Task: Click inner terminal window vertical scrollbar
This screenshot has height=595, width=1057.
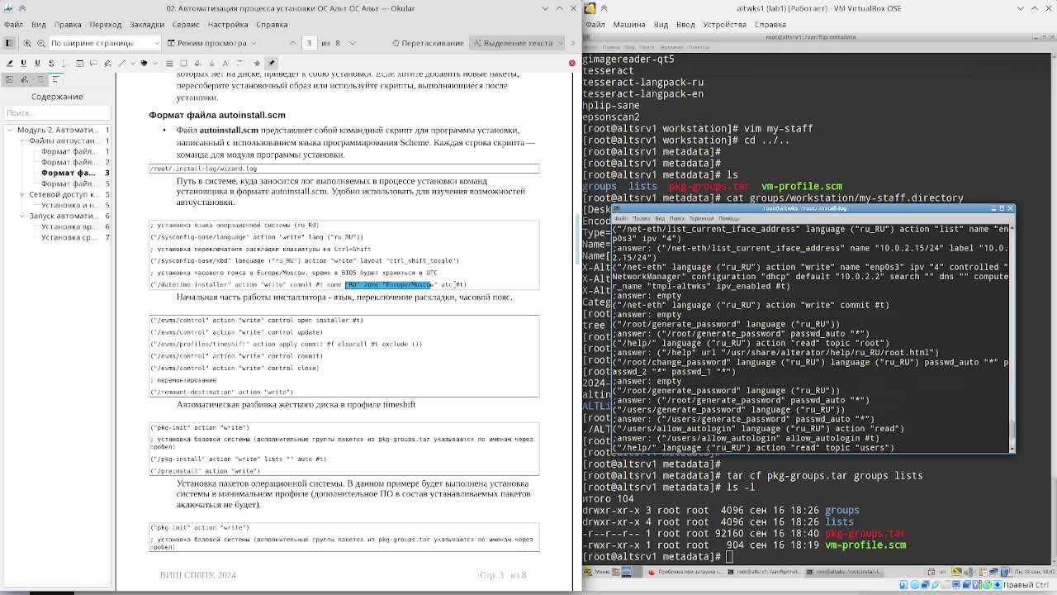Action: click(x=1012, y=336)
